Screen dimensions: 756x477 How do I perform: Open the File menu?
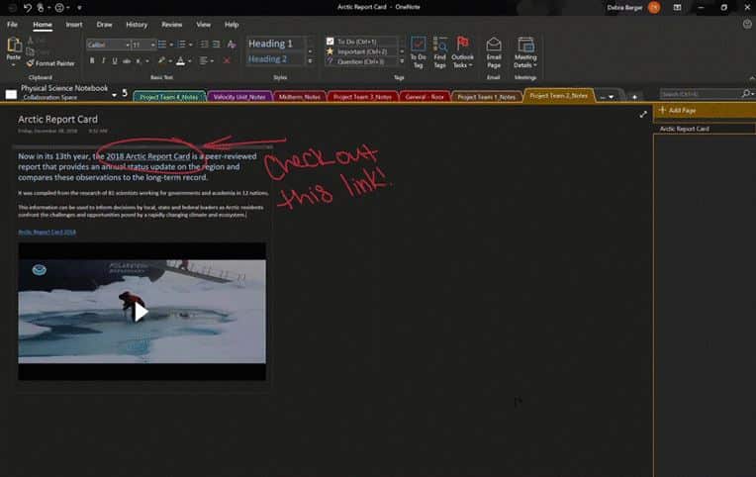click(x=12, y=25)
